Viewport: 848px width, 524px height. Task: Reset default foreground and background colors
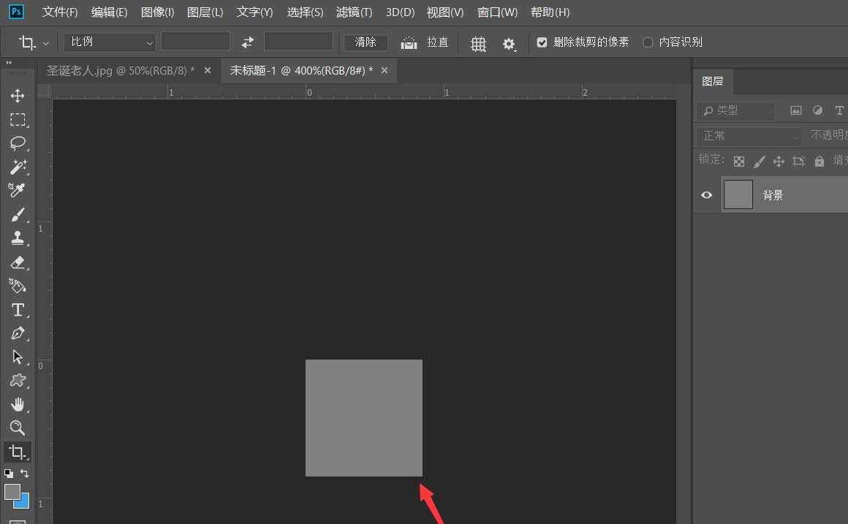pos(9,473)
